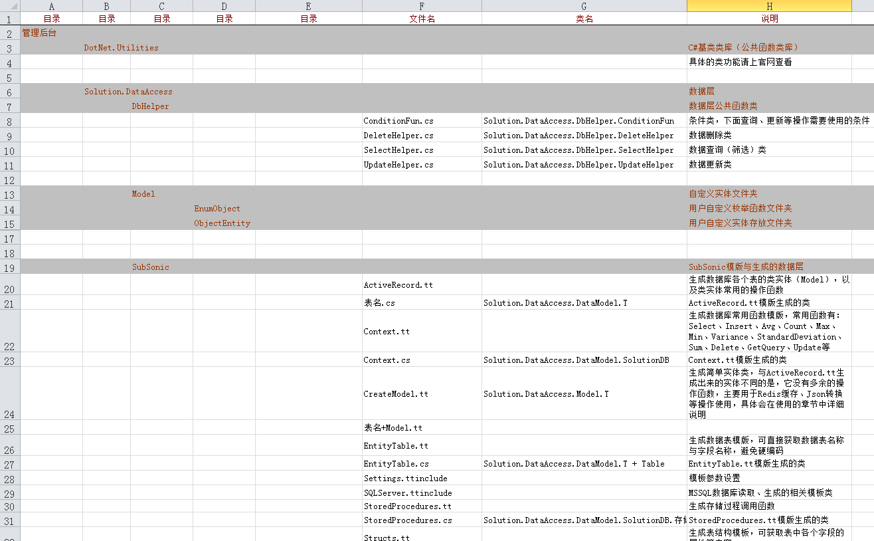The width and height of the screenshot is (874, 541).
Task: Click the EnumObject cell
Action: (x=218, y=209)
